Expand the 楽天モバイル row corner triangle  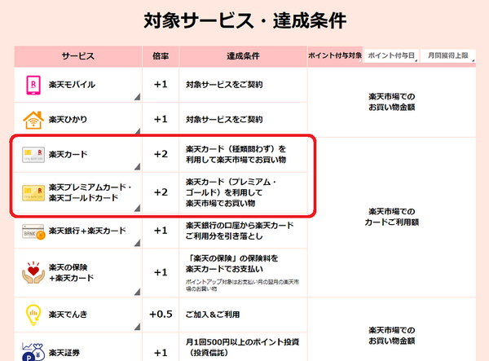click(137, 97)
